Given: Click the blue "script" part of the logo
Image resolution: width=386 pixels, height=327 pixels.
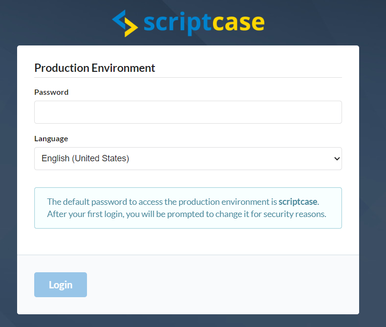Looking at the screenshot, I should tap(177, 23).
